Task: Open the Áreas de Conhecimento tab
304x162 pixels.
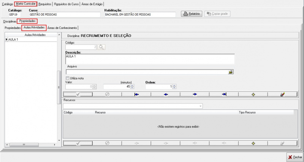Action: 62,28
